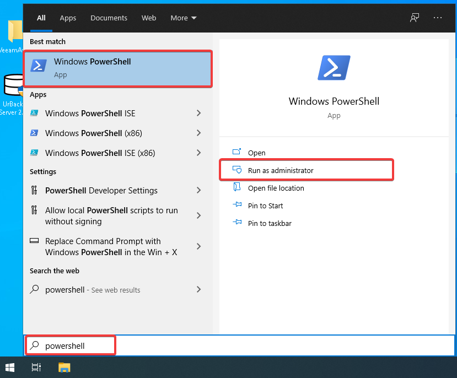Screen dimensions: 457x378
Task: Open the Documents search tab
Action: 109,18
